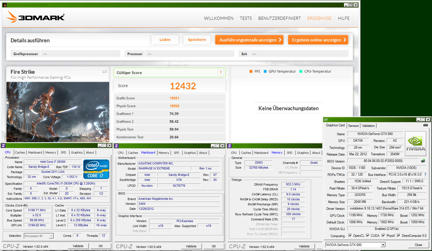
Task: Click the Bus Interface question mark icon
Action: pyautogui.click(x=425, y=174)
